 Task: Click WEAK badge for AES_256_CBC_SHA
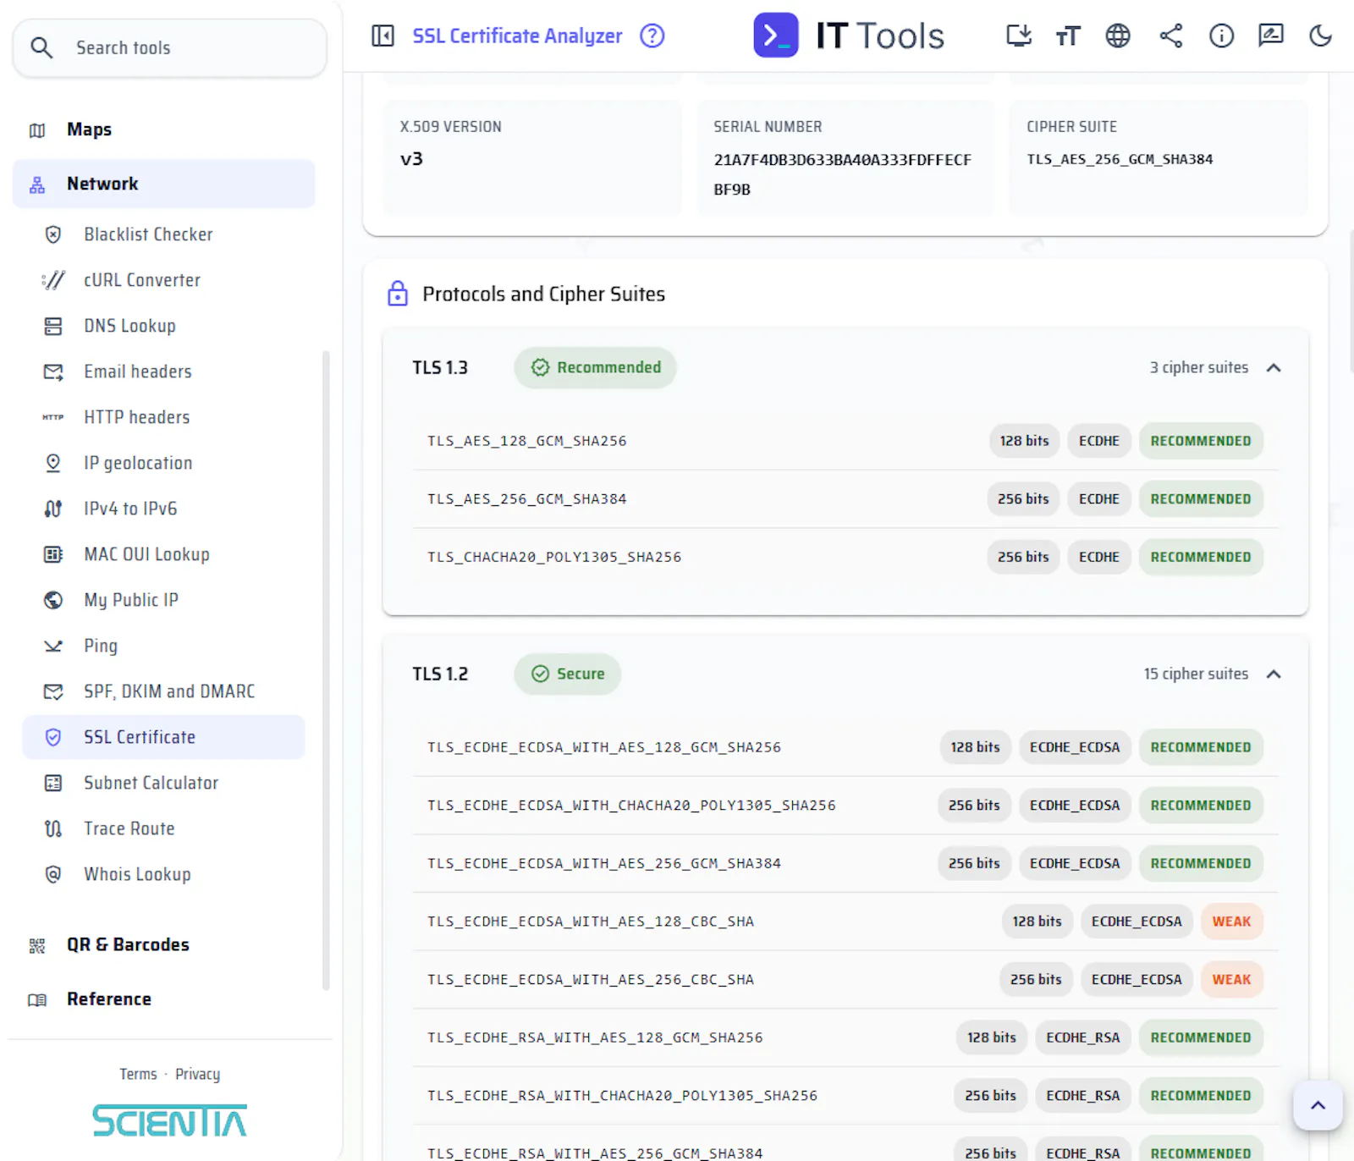tap(1231, 979)
